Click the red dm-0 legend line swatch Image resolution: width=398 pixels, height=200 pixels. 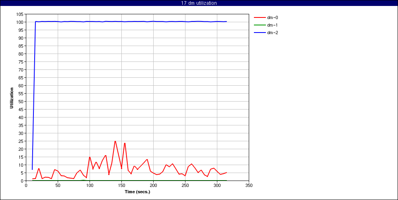click(259, 18)
